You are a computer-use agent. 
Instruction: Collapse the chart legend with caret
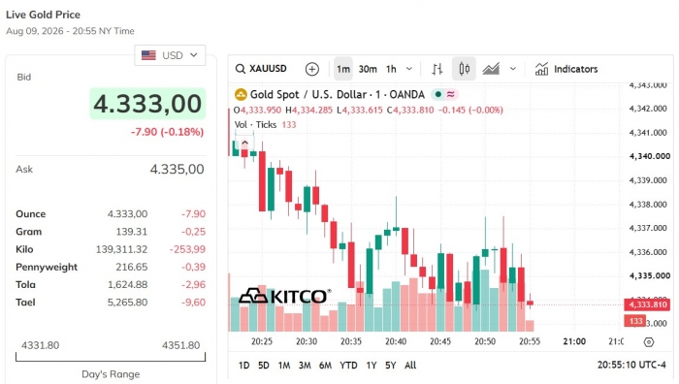pyautogui.click(x=244, y=143)
